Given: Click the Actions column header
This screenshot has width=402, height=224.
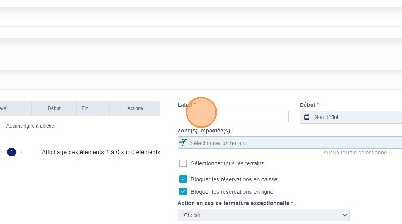Looking at the screenshot, I should pos(135,108).
